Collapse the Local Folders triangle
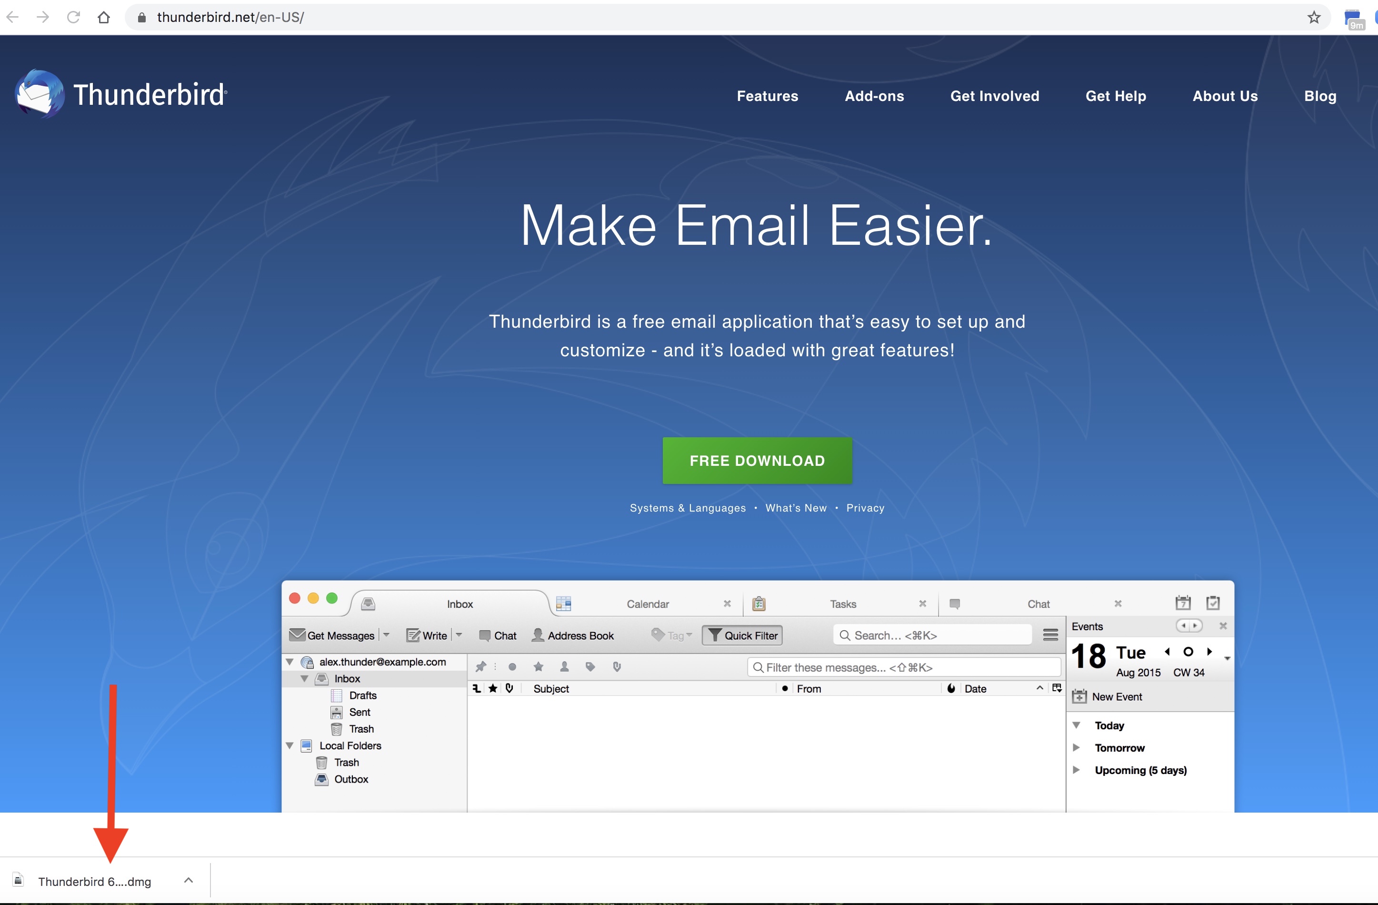Screen dimensions: 1378x905 pos(290,745)
